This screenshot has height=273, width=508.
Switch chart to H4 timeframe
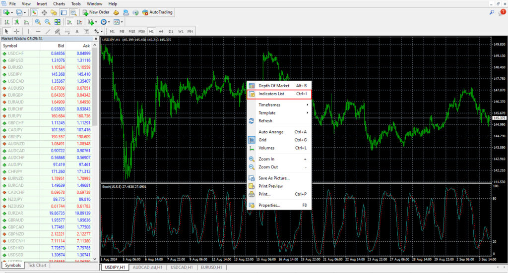161,31
